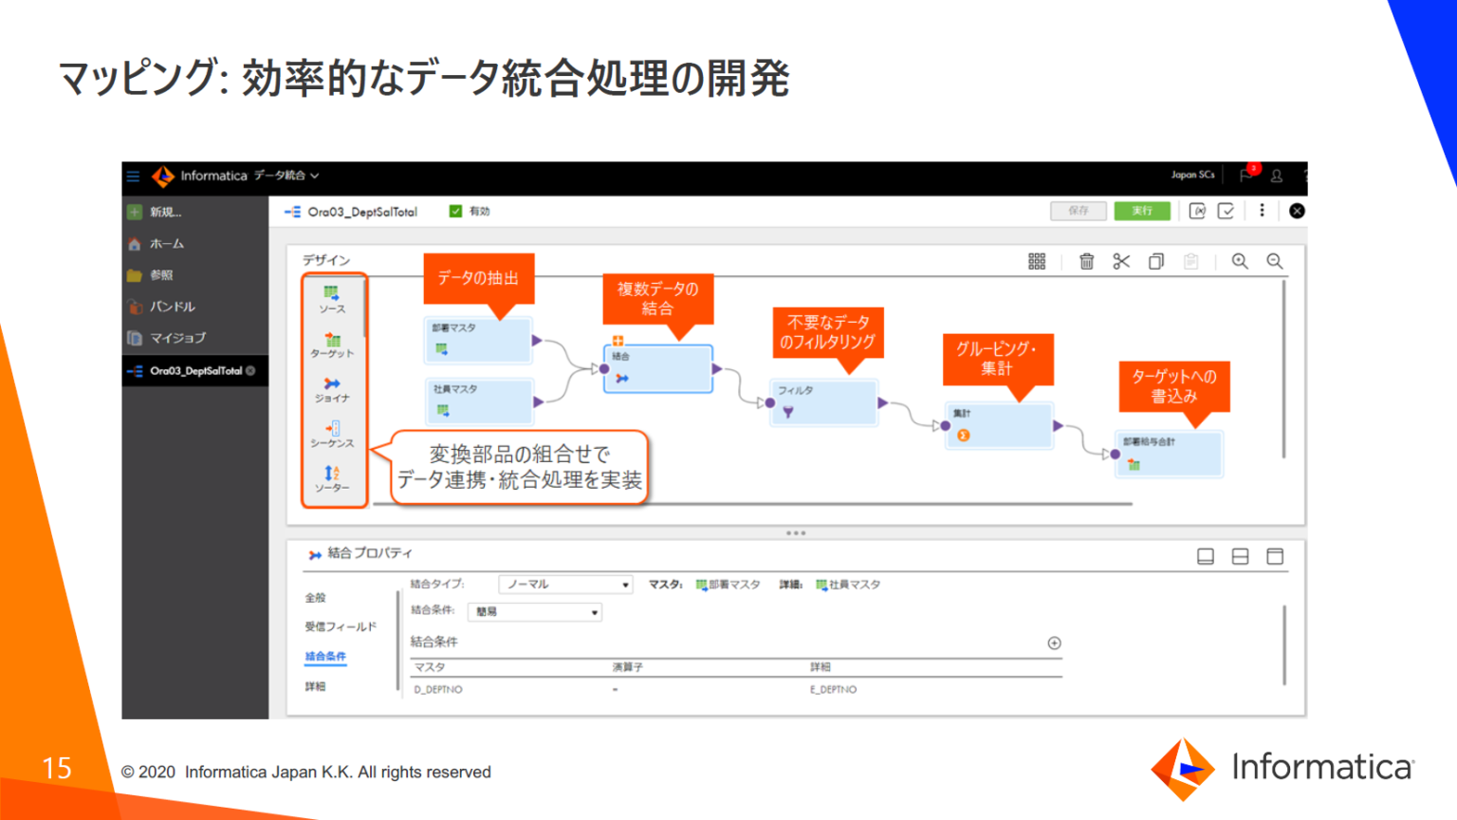The width and height of the screenshot is (1457, 820).
Task: Click the trash delete icon in design toolbar
Action: coord(1087,261)
